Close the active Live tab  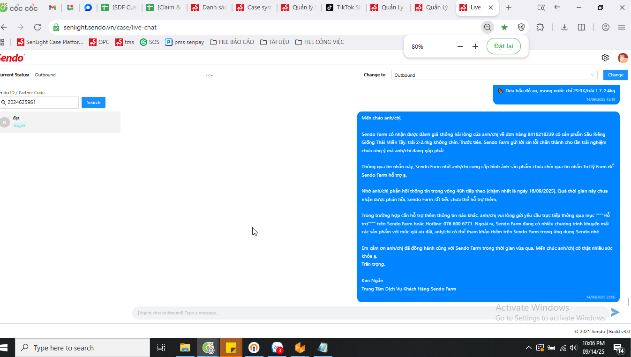[491, 7]
